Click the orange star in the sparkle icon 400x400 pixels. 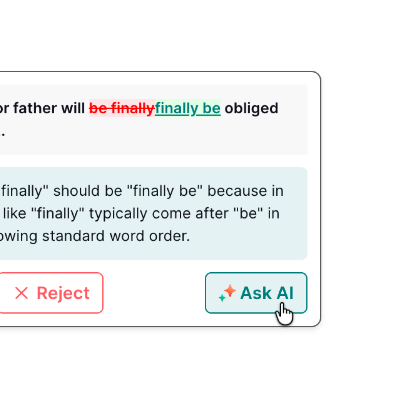pyautogui.click(x=231, y=291)
